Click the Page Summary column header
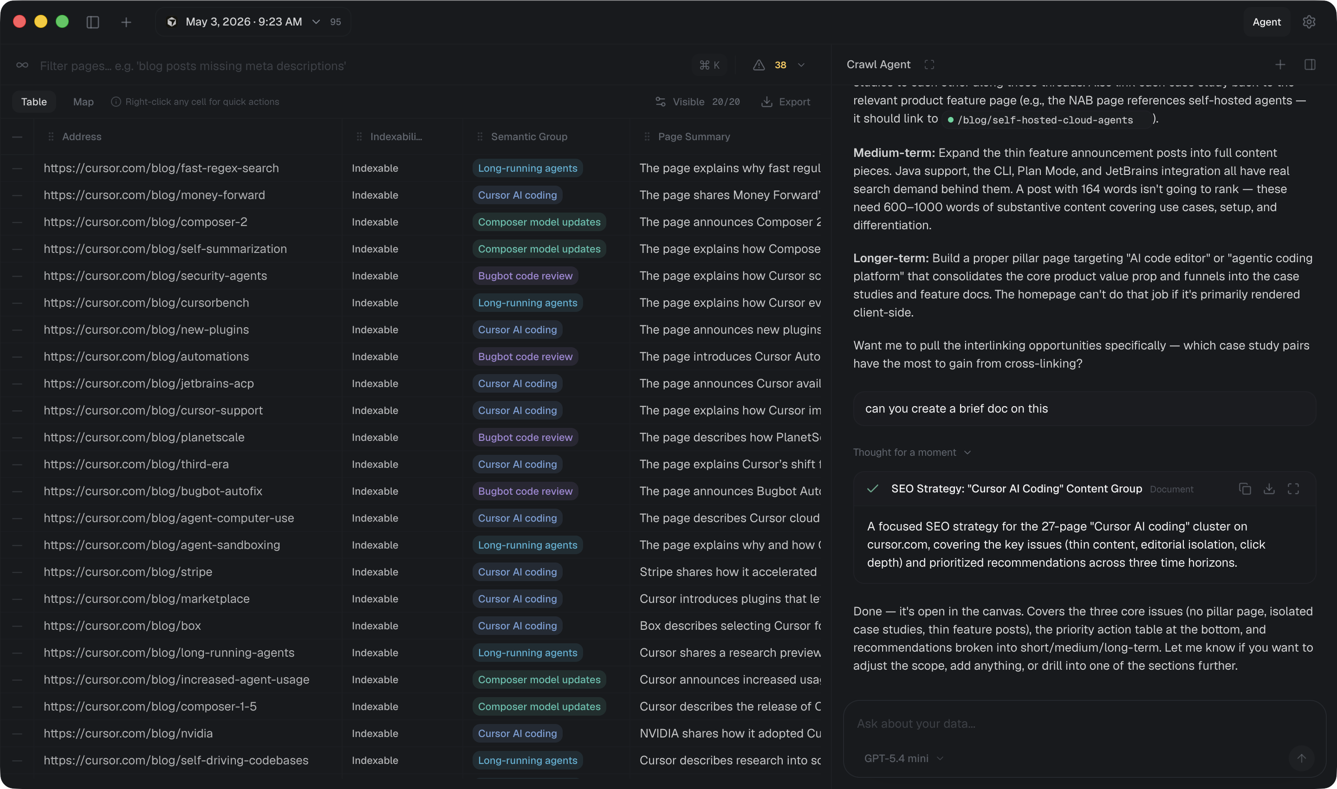The image size is (1337, 789). click(x=694, y=136)
